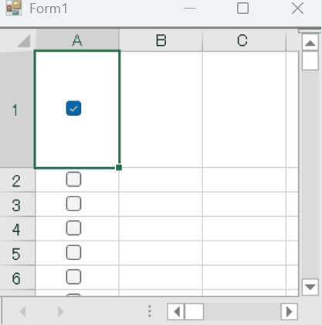This screenshot has height=325, width=322.
Task: Enable the checkbox in row 4
Action: tap(73, 228)
